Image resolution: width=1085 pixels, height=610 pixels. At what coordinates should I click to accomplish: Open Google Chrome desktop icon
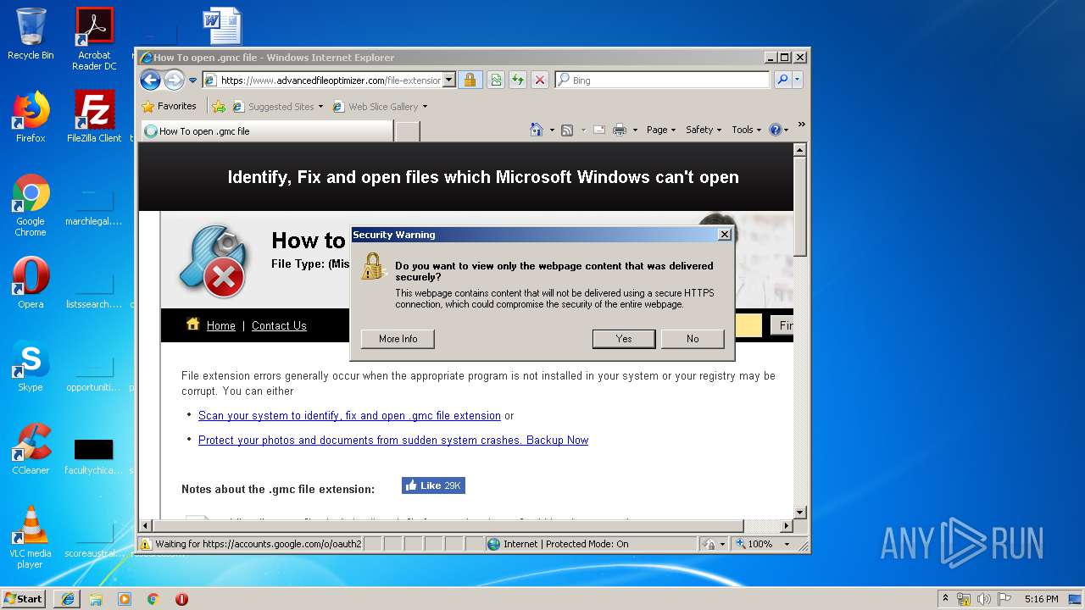coord(31,205)
